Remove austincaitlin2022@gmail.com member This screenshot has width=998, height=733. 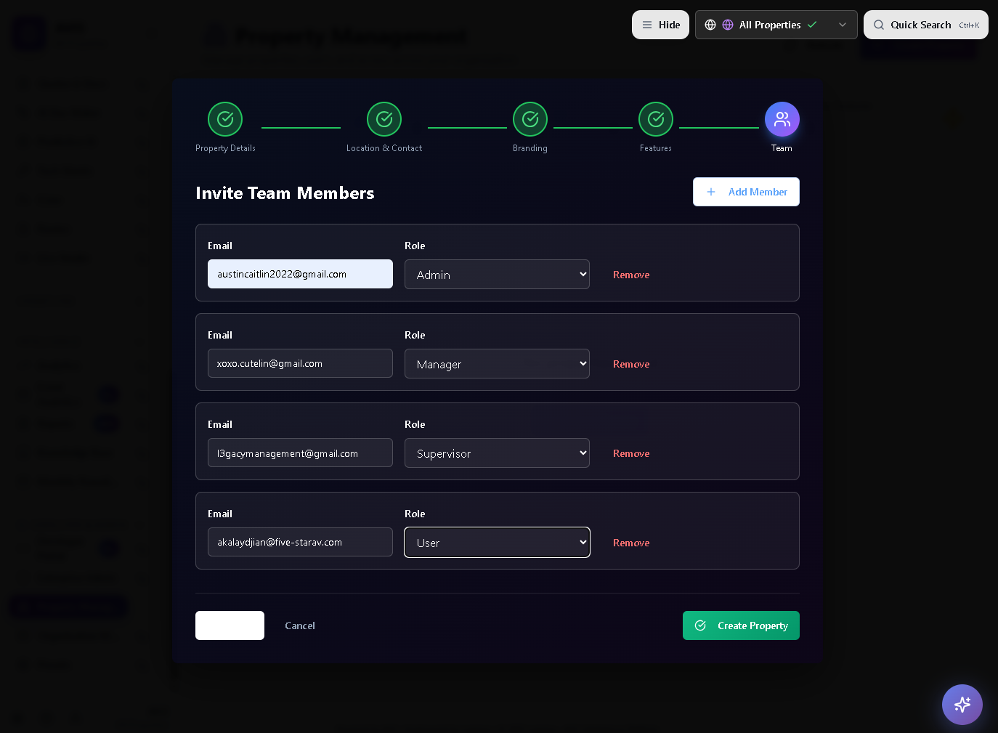[631, 275]
